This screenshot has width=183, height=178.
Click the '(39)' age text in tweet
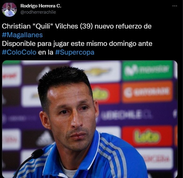(86, 26)
